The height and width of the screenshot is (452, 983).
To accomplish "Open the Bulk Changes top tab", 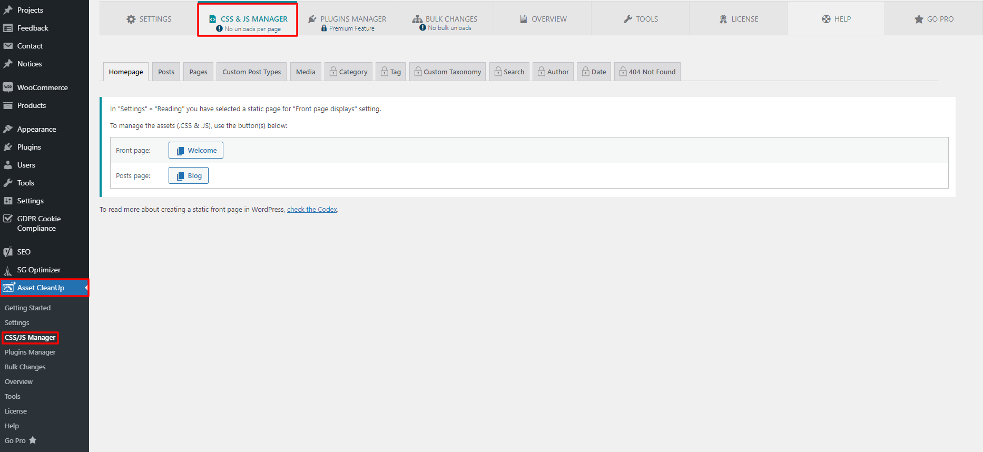I will [x=445, y=19].
